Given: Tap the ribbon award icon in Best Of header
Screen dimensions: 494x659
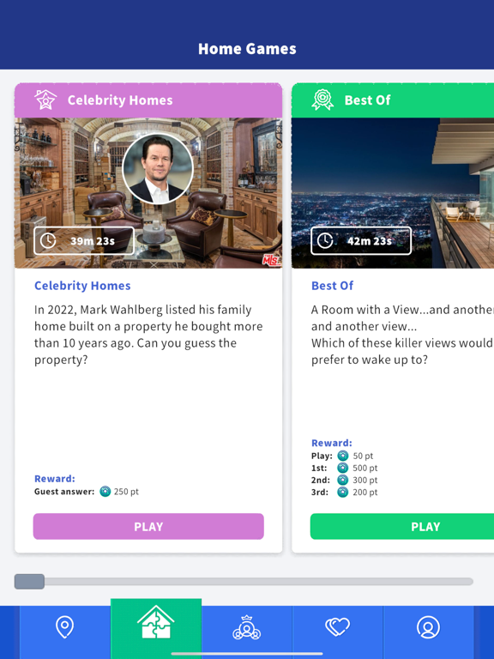Looking at the screenshot, I should coord(322,100).
